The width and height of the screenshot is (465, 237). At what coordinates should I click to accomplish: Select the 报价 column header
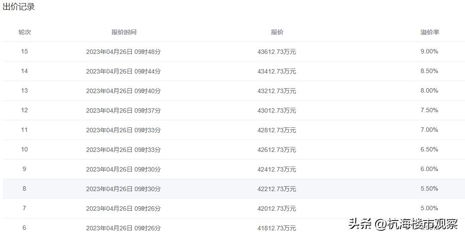click(x=277, y=32)
